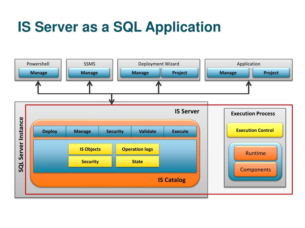Click the Manage button under Powershell
The image size is (305, 228).
tap(38, 73)
